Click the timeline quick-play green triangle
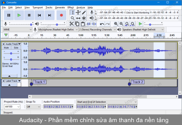 pyautogui.click(x=6, y=35)
